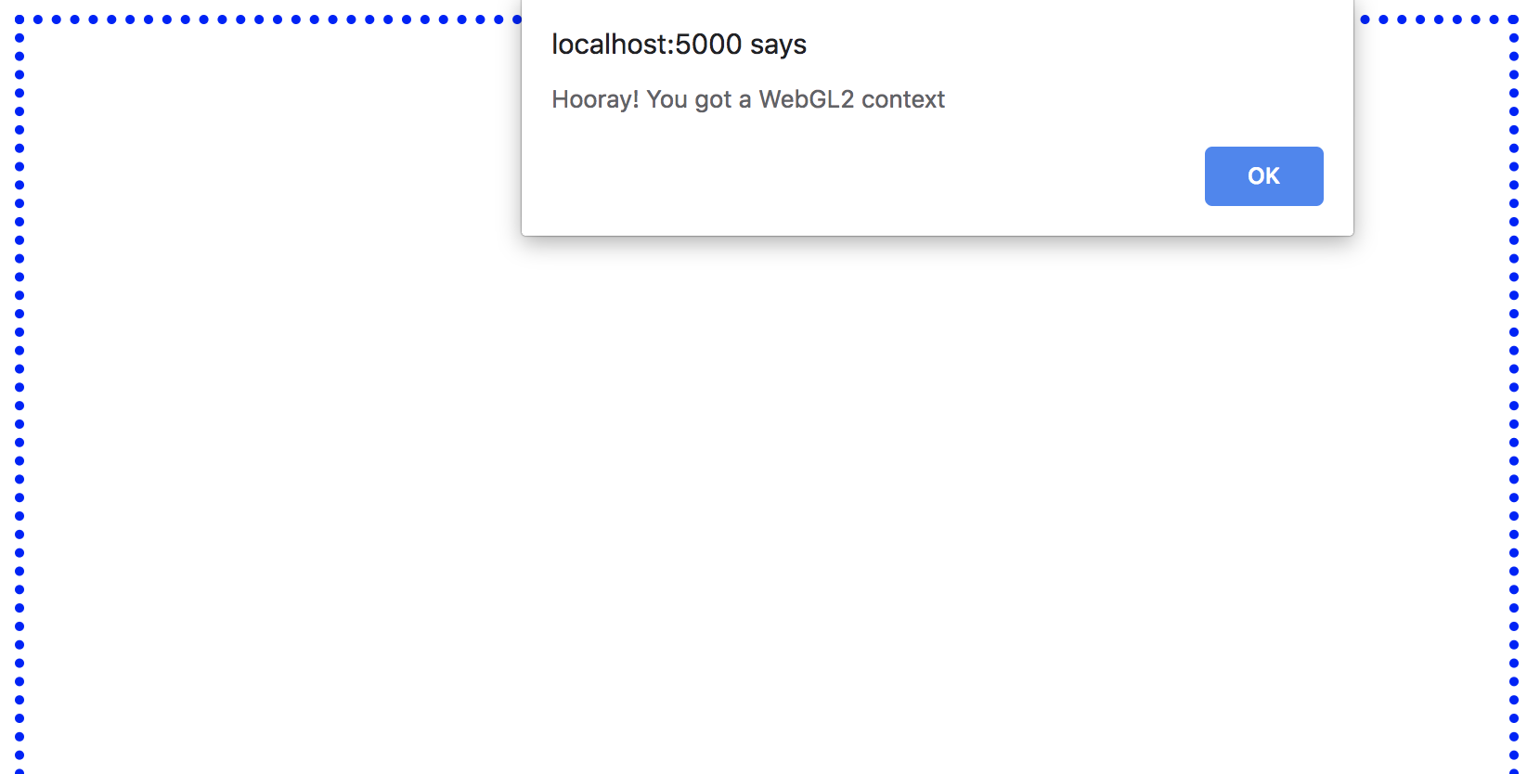Click the top dotted border right of the dialog
This screenshot has width=1540, height=774.
[x=1437, y=19]
